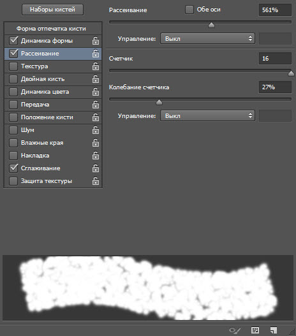Screen dimensions: 296x336
Task: Uncheck the Сглаживание checkbox
Action: [13, 168]
